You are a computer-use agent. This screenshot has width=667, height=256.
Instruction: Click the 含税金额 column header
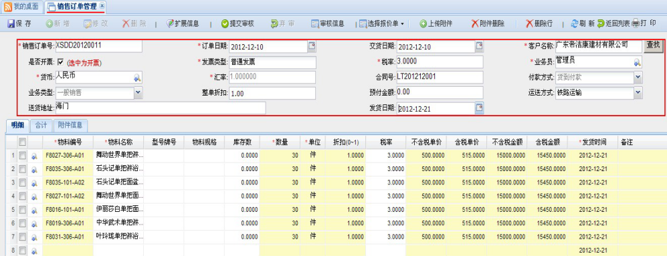(547, 142)
